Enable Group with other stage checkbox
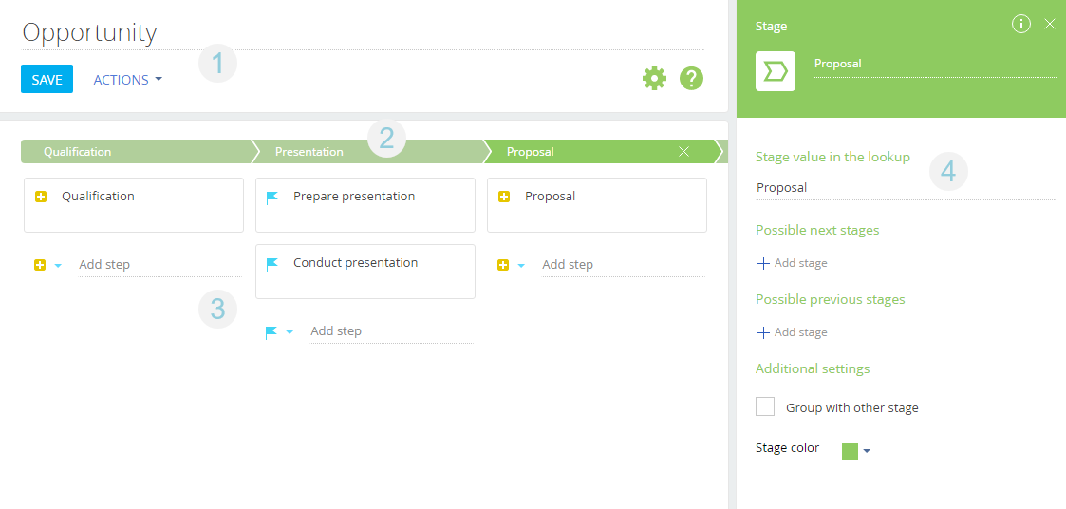 pos(765,407)
